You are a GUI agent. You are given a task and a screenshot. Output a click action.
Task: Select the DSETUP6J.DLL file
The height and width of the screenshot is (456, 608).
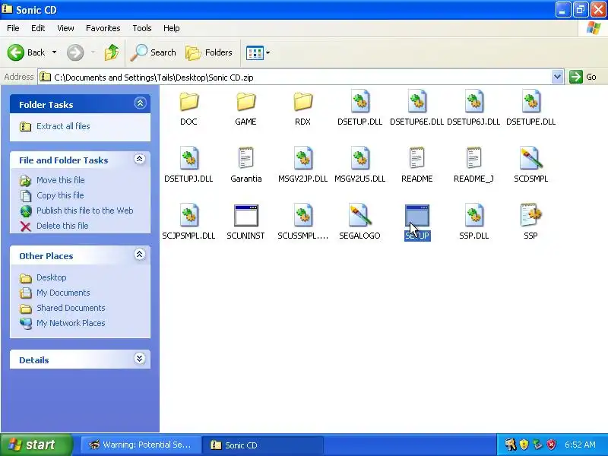click(473, 109)
